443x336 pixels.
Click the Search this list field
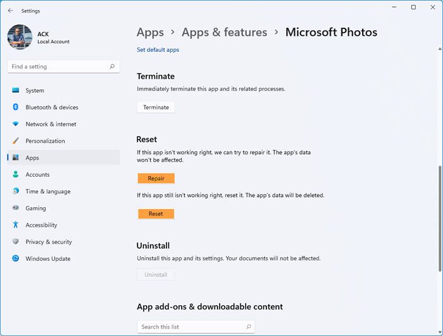190,327
